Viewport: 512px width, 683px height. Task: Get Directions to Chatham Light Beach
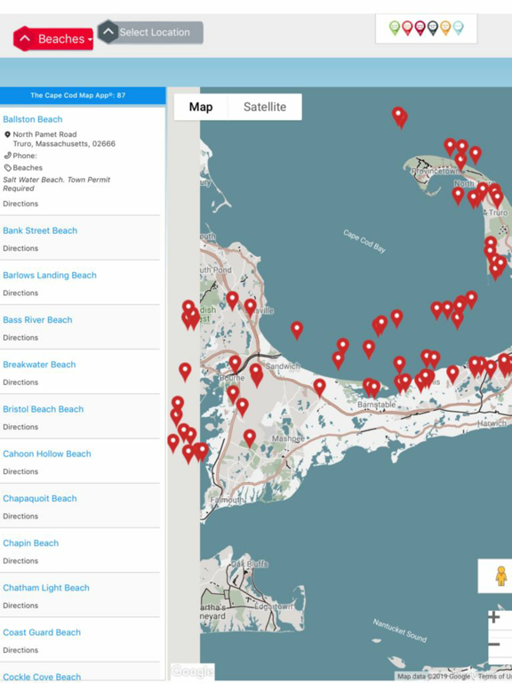[20, 606]
